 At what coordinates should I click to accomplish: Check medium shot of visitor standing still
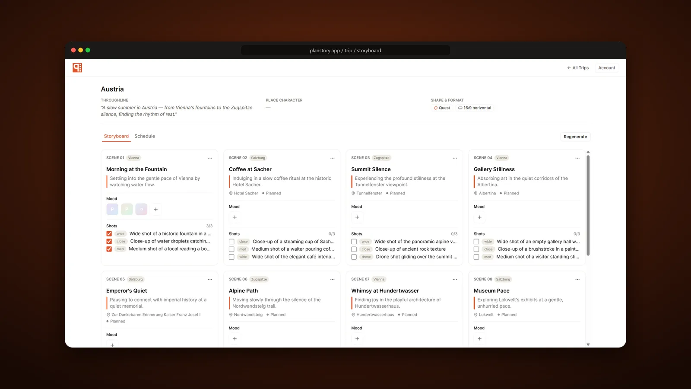(x=476, y=257)
